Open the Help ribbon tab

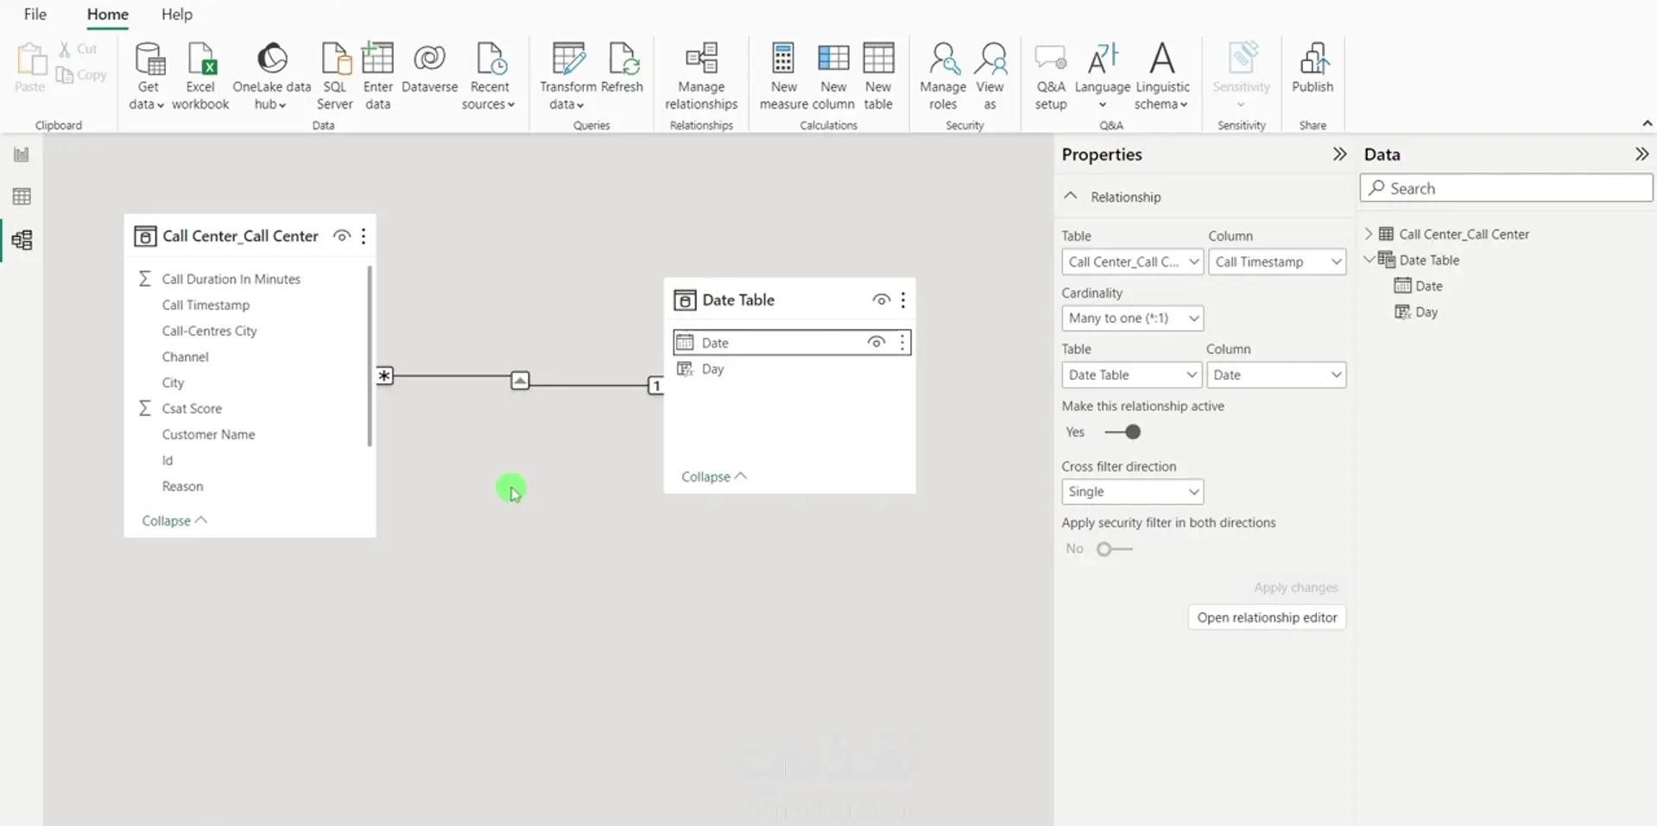(x=177, y=15)
